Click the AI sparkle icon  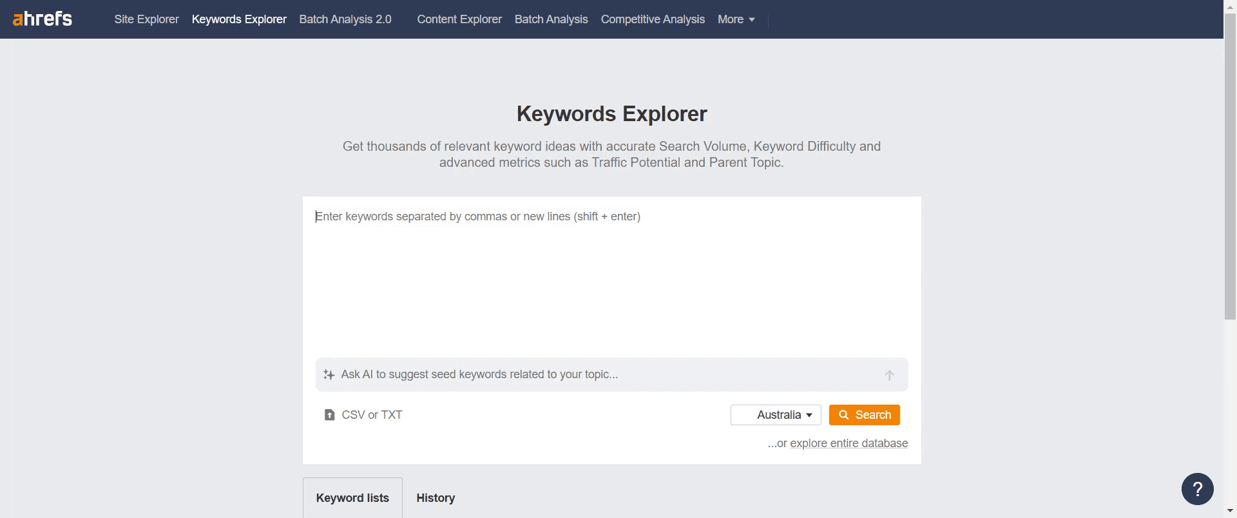pyautogui.click(x=329, y=374)
